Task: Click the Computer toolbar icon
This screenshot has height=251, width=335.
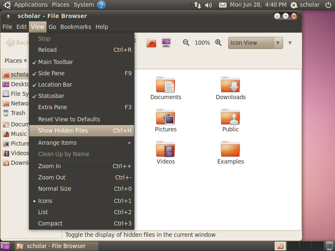Action: coord(166,43)
